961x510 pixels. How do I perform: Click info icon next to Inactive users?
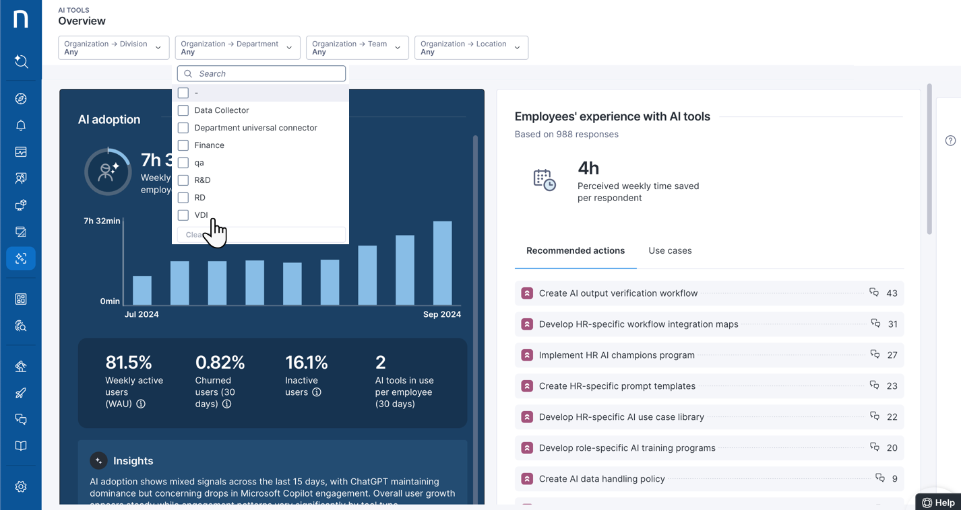pyautogui.click(x=317, y=392)
